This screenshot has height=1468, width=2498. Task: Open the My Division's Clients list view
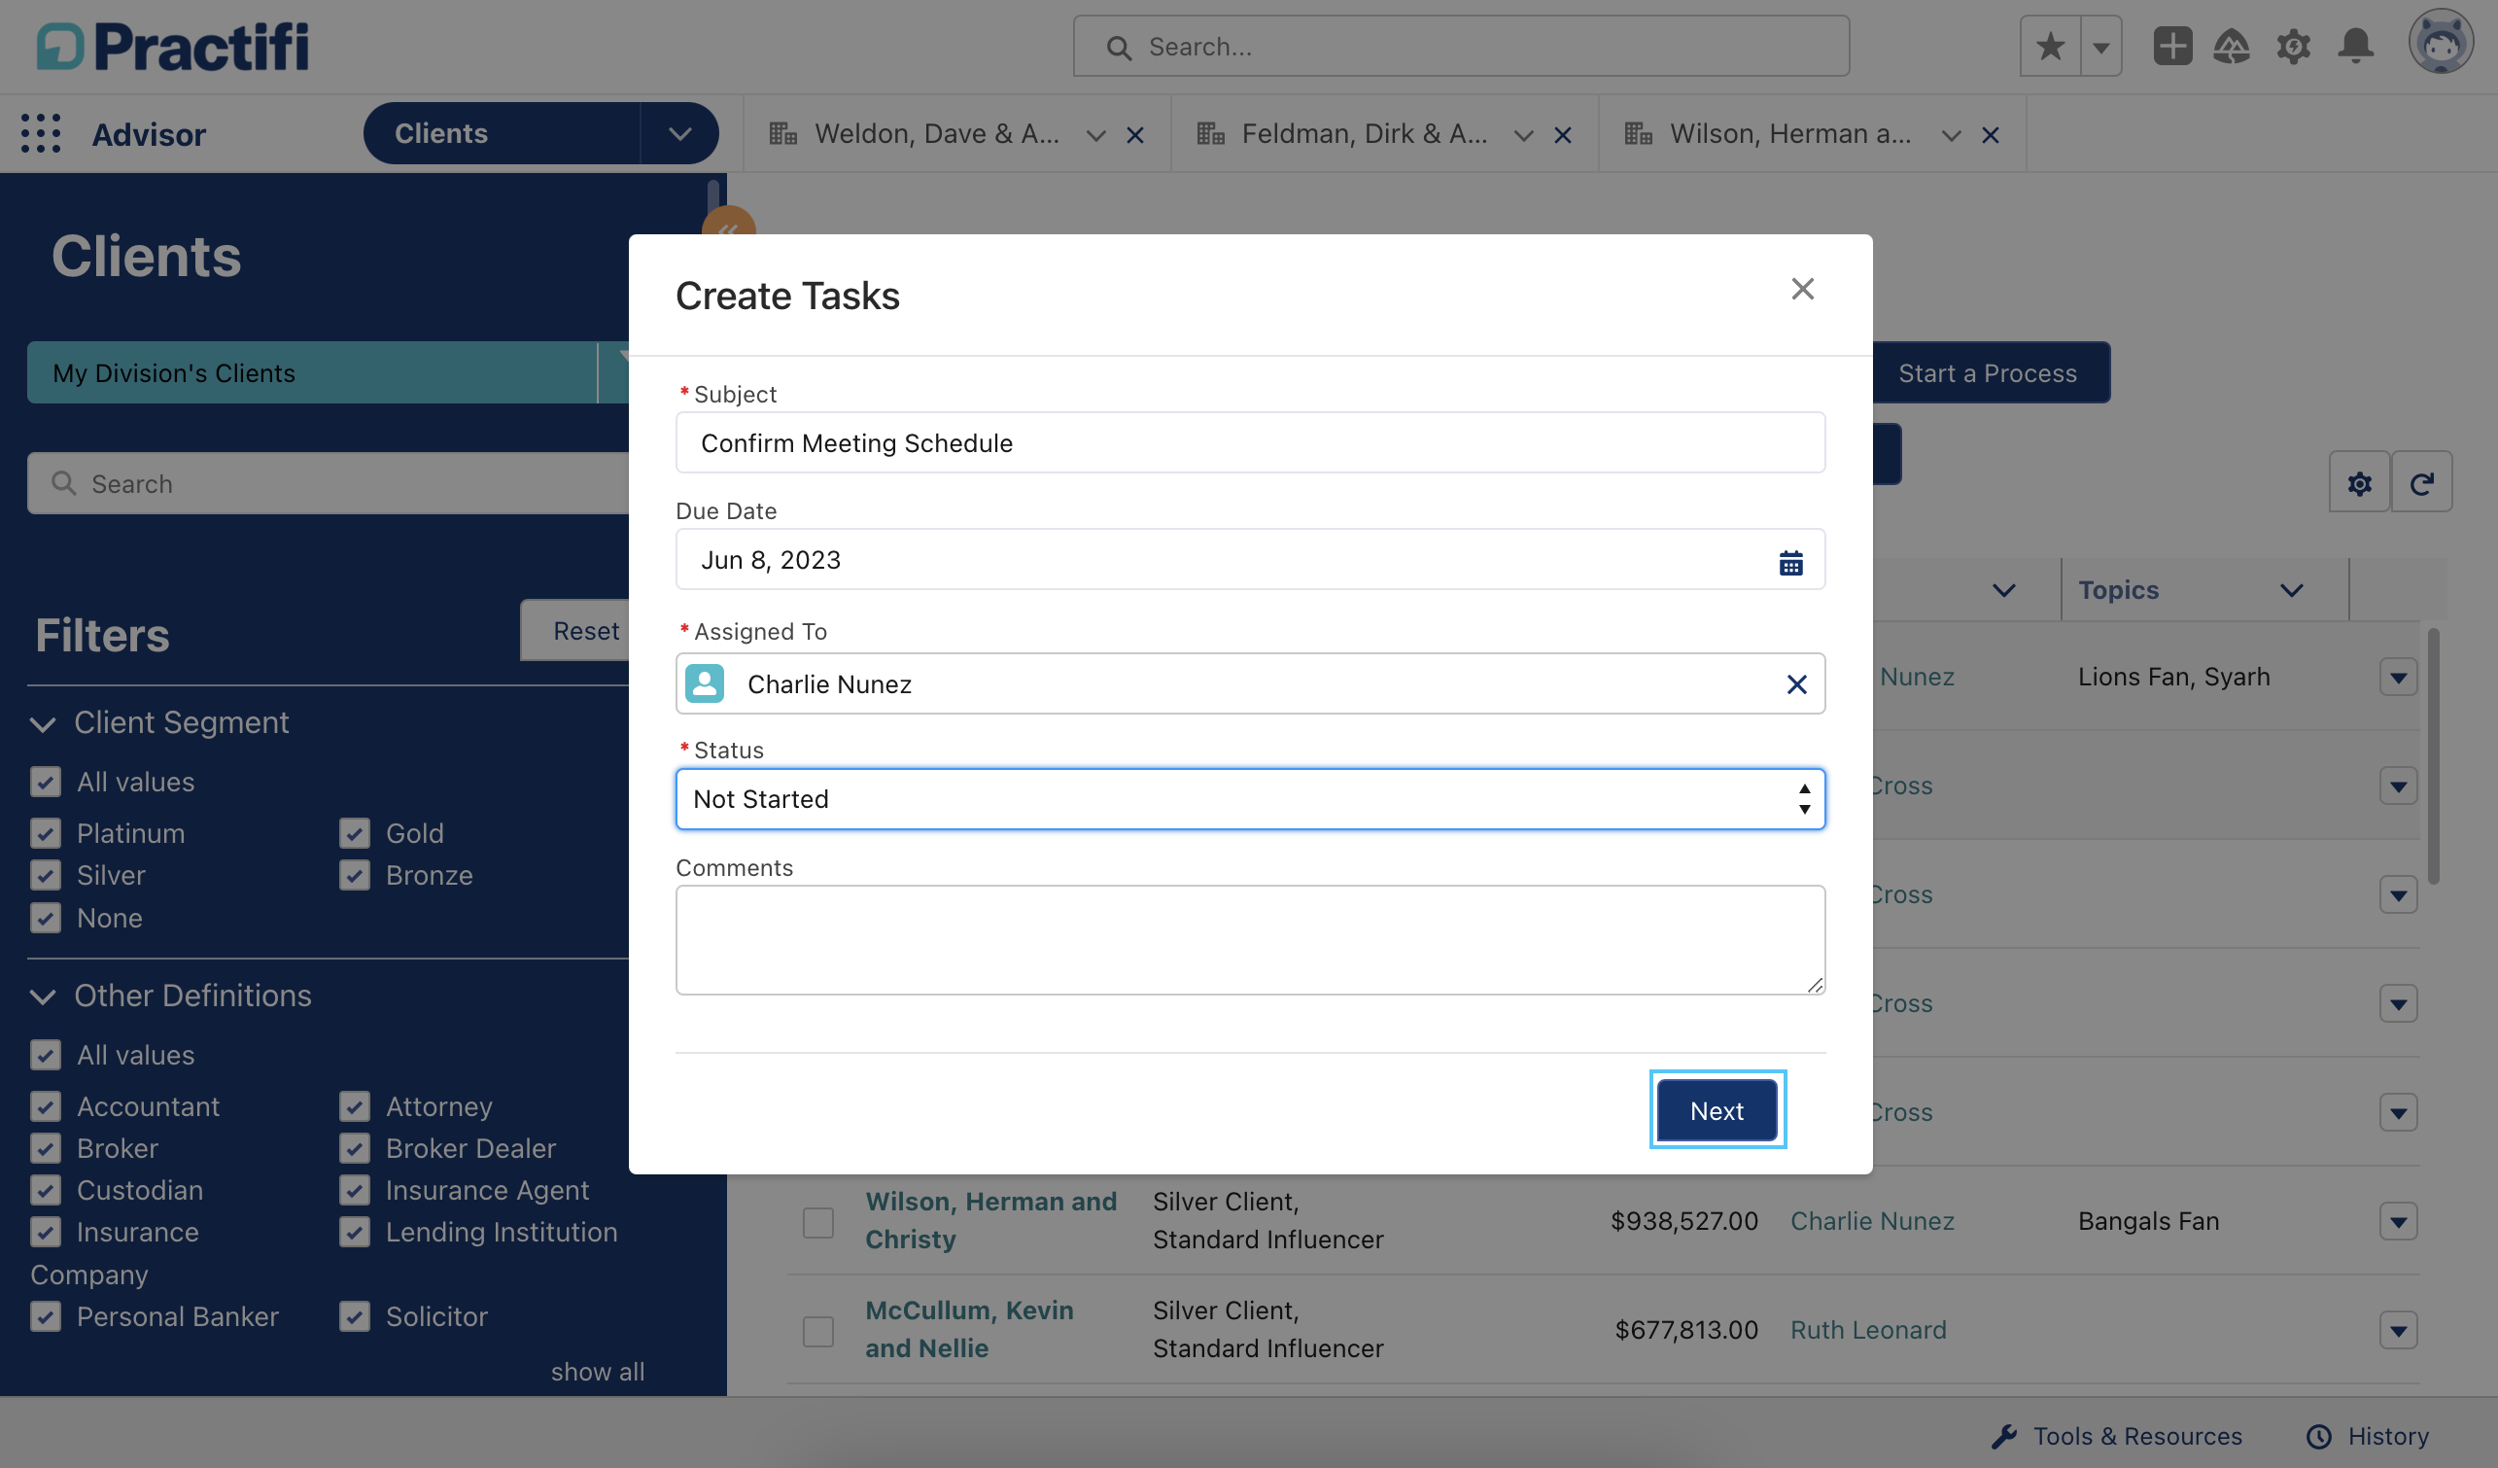pos(312,372)
